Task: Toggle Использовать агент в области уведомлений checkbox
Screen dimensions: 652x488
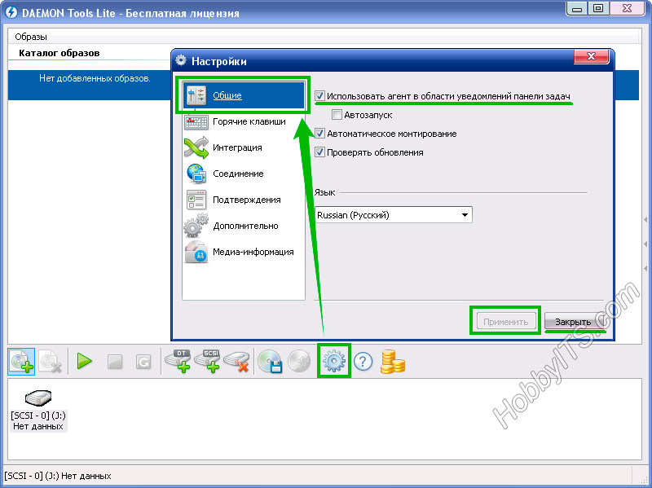Action: click(x=319, y=96)
